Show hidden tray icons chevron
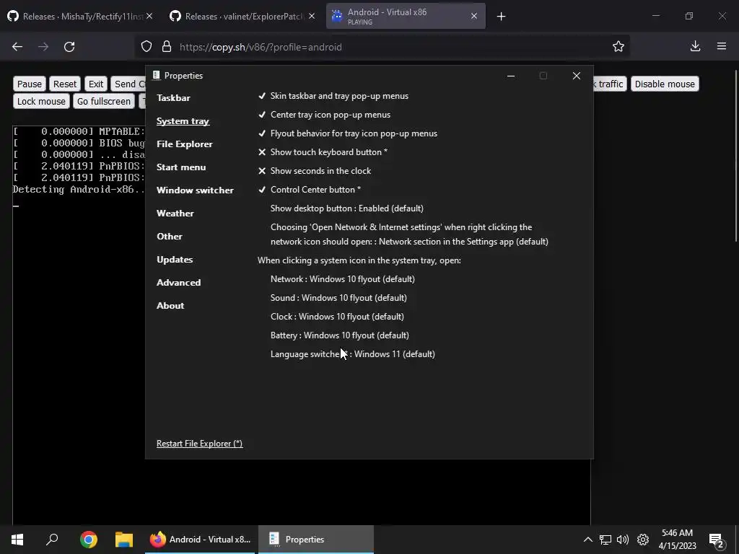The image size is (739, 554). [587, 540]
